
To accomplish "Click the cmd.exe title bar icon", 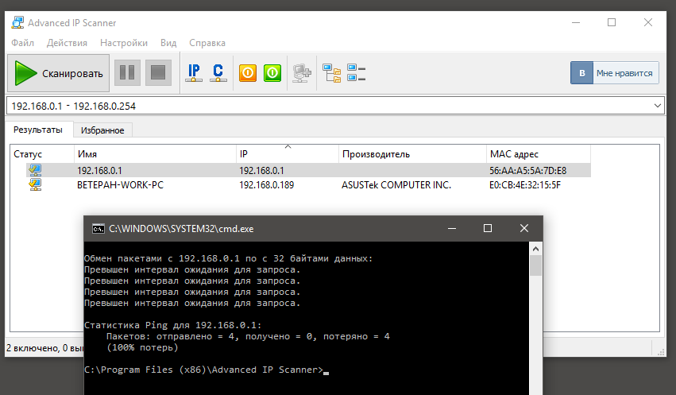I will (98, 228).
